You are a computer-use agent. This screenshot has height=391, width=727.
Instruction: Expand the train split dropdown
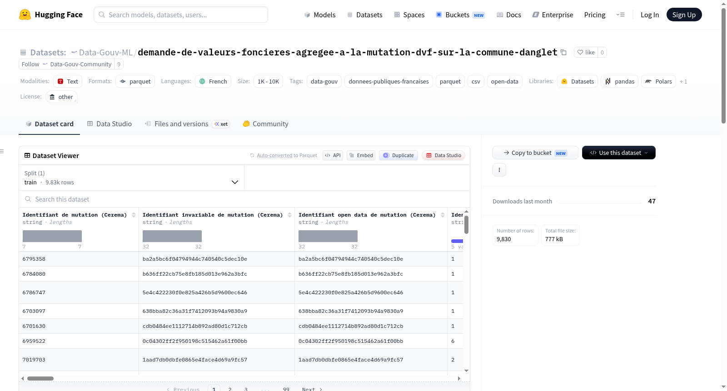pos(131,178)
